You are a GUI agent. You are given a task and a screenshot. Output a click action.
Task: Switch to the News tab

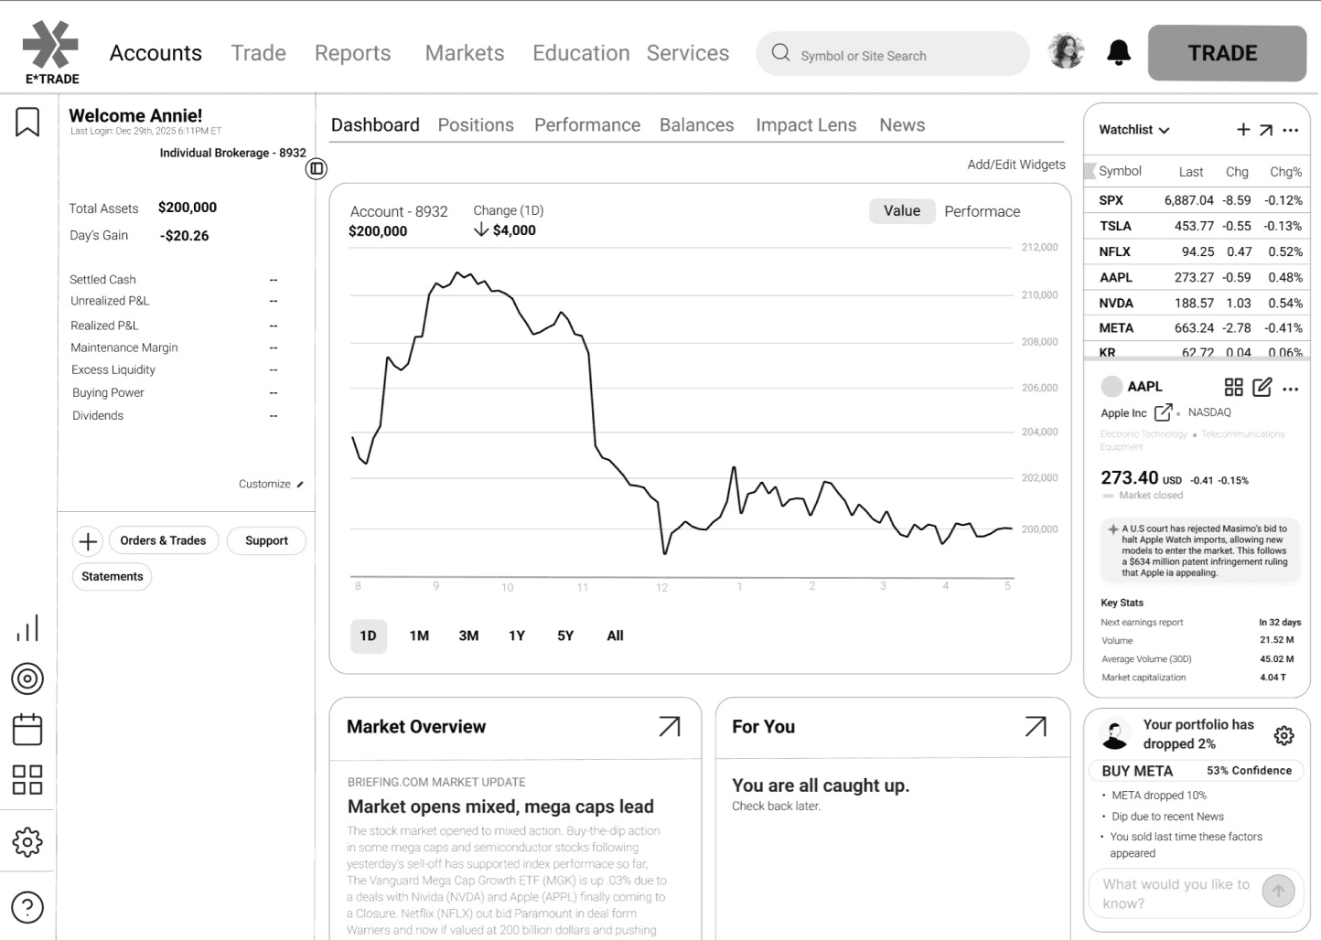(x=902, y=125)
